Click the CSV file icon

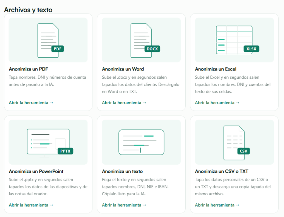click(x=236, y=143)
